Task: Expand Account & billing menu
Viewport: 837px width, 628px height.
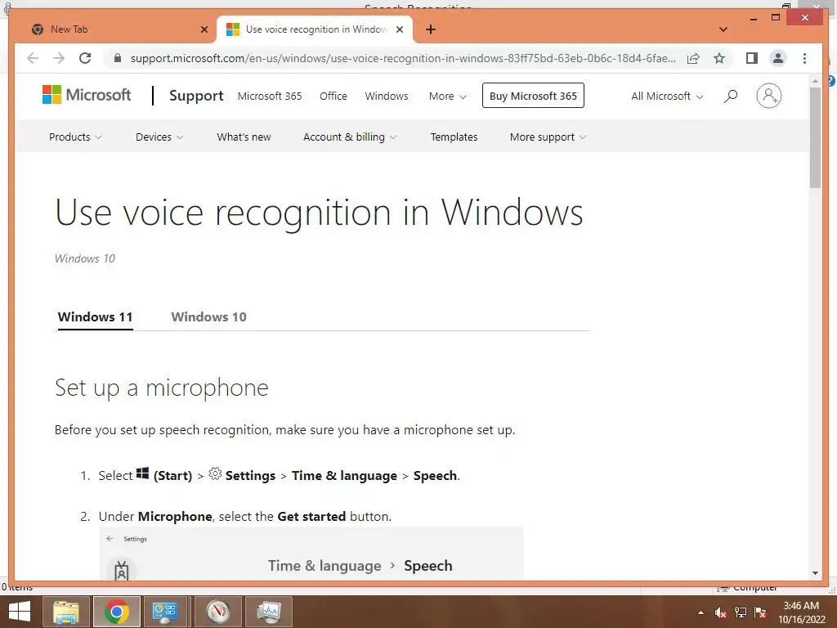Action: click(x=350, y=137)
